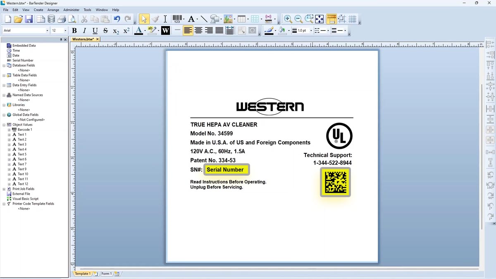Screen dimensions: 496x279
Task: Select the Serial Number text on label
Action: (x=225, y=169)
